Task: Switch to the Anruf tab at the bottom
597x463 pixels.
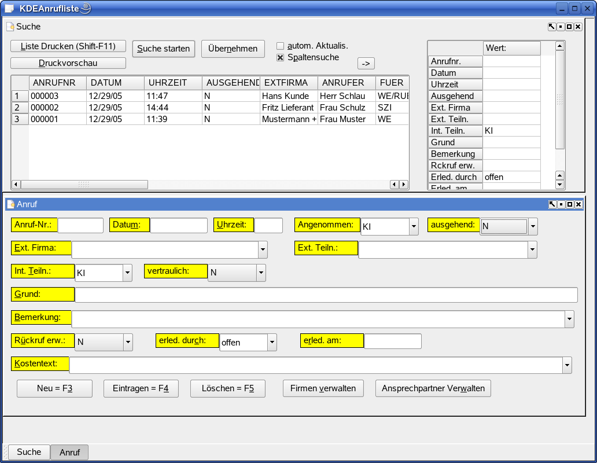Action: point(69,453)
